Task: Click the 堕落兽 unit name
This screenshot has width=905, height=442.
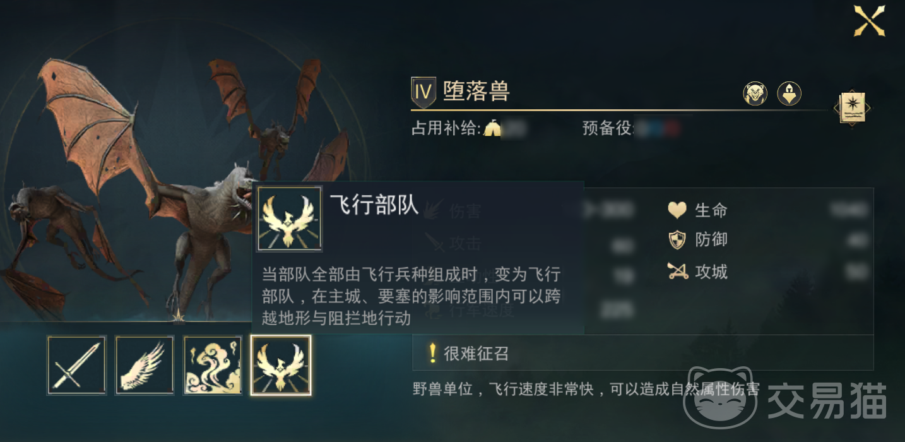Action: (x=476, y=92)
